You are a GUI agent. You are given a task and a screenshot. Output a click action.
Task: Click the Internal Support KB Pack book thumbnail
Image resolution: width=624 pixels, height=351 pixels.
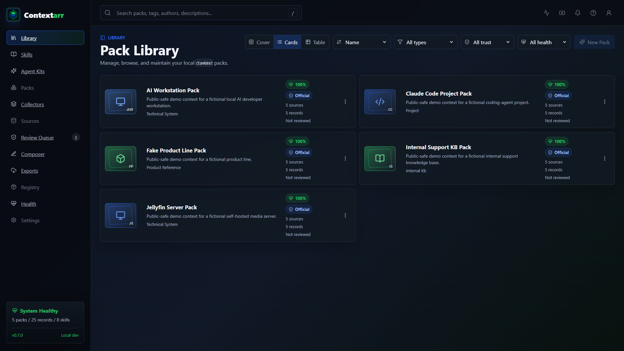click(x=380, y=159)
